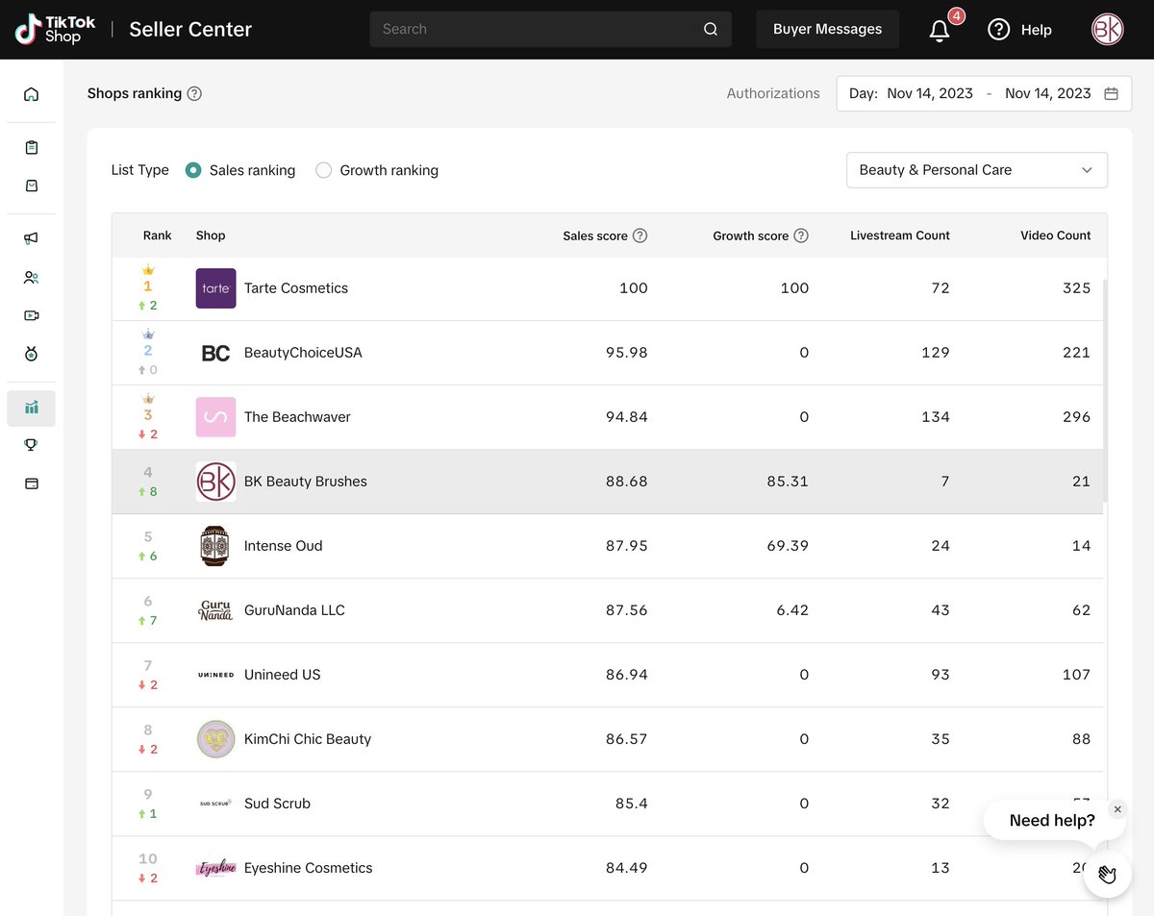Click the Eyeshine Cosmetics shop logo
This screenshot has width=1154, height=916.
(x=215, y=868)
